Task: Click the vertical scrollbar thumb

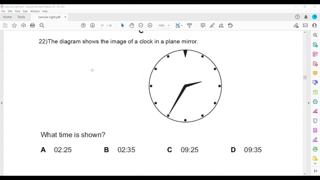Action: click(x=305, y=77)
